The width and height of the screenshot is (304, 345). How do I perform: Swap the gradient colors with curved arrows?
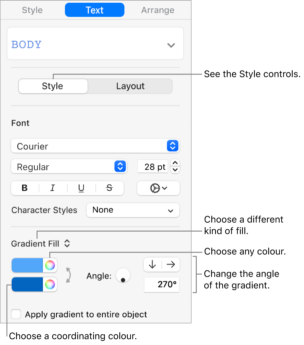pos(68,275)
